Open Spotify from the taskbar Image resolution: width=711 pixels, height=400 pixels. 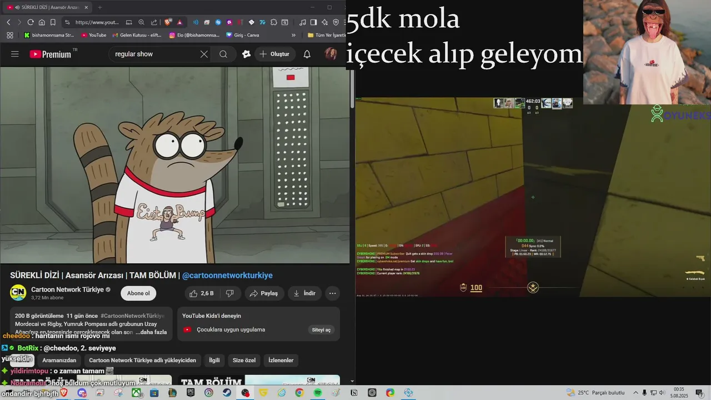317,393
